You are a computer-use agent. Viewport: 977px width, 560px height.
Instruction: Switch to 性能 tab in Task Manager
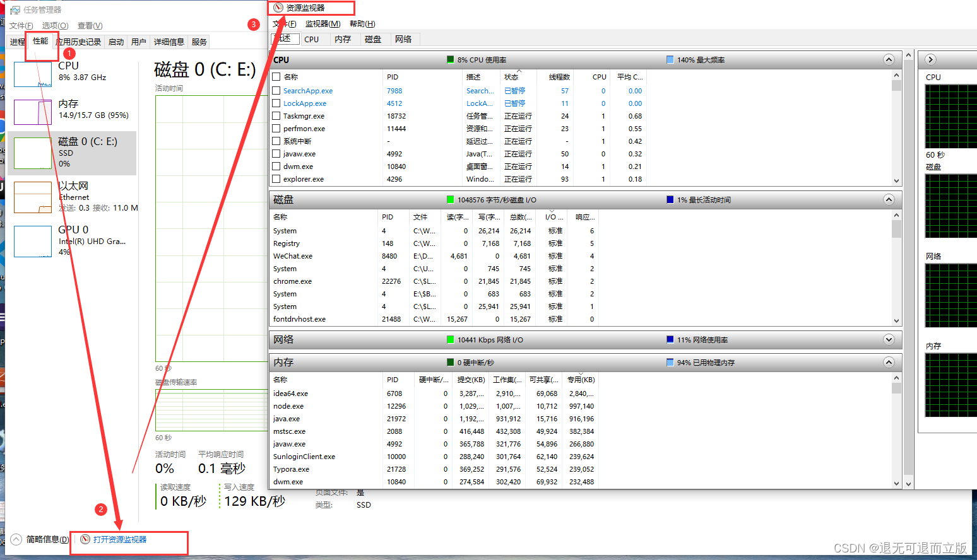point(40,41)
